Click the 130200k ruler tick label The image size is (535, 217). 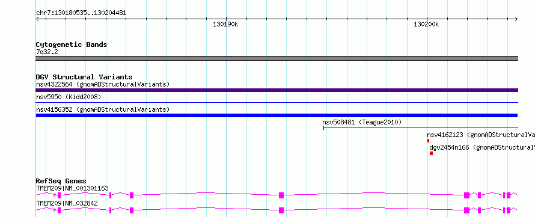tap(426, 24)
